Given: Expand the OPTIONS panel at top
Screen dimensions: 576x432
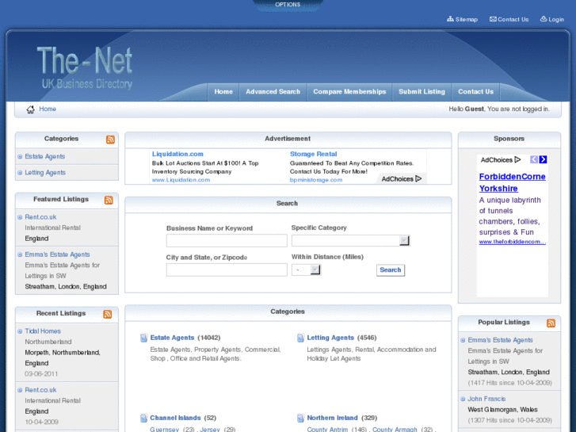Looking at the screenshot, I should point(288,5).
